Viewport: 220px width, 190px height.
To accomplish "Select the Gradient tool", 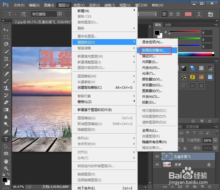I will pyautogui.click(x=6, y=110).
